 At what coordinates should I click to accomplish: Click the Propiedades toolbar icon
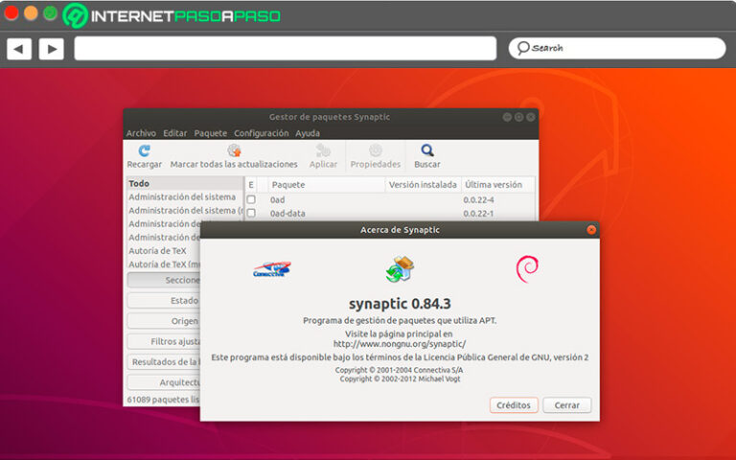(375, 150)
